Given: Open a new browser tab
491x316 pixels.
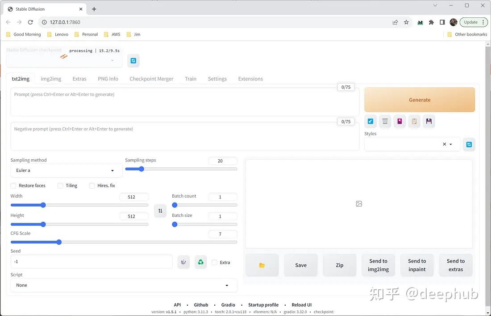Looking at the screenshot, I should coord(94,9).
